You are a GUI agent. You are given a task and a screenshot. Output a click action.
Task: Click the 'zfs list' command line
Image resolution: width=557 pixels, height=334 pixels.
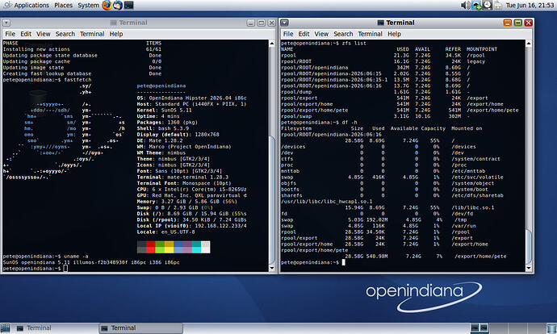(x=324, y=44)
